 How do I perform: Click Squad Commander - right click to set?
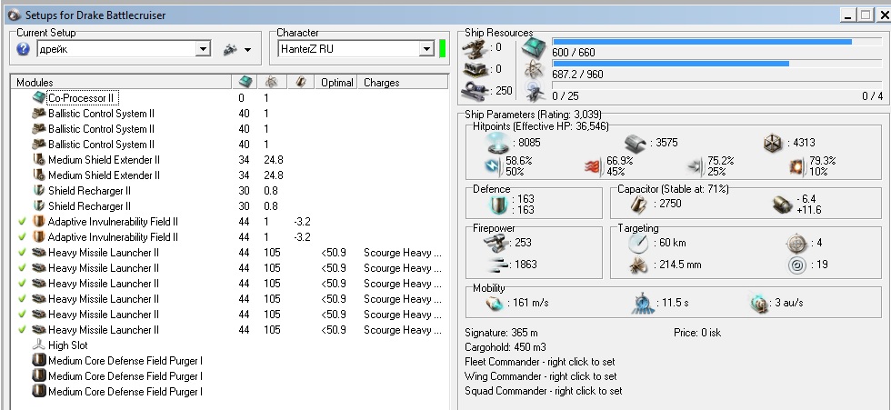tap(544, 391)
